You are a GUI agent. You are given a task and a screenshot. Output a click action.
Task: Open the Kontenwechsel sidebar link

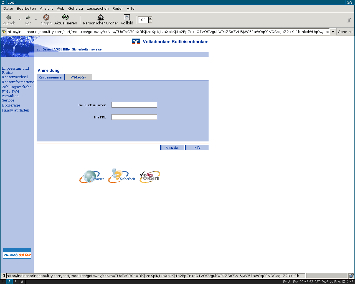(15, 77)
